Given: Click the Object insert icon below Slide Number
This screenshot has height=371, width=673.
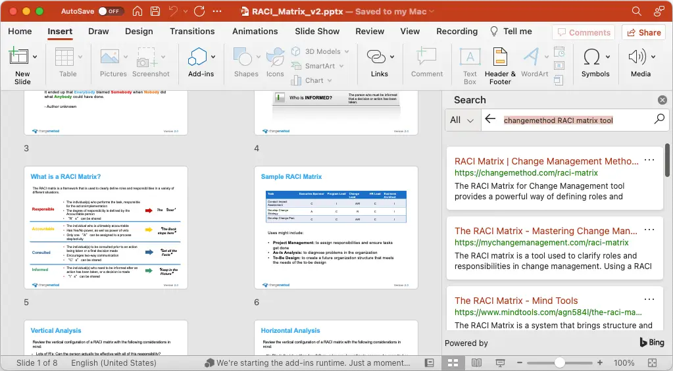Looking at the screenshot, I should (x=559, y=80).
